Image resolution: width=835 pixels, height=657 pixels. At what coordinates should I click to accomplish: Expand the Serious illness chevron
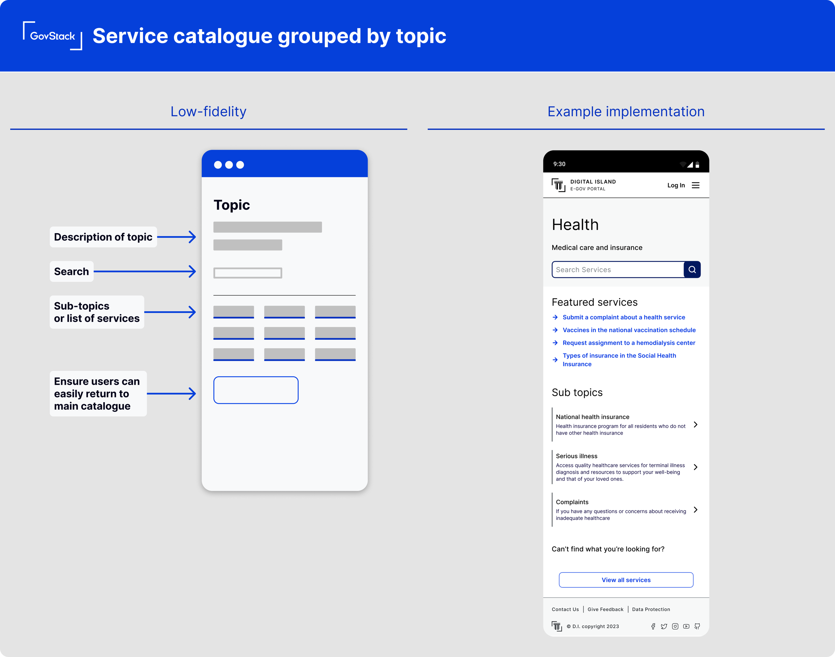(x=695, y=467)
